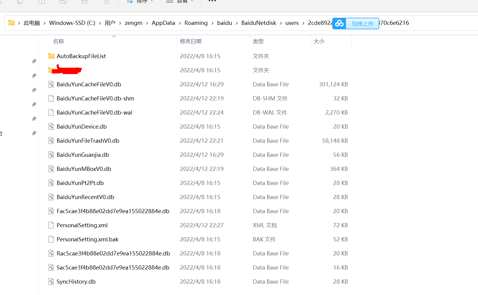This screenshot has height=295, width=478.
Task: Click the DB-WAL 文件 type cell
Action: point(270,112)
